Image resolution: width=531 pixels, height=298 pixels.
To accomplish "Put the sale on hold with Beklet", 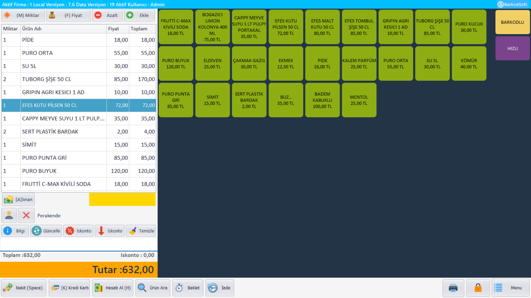I will click(188, 288).
